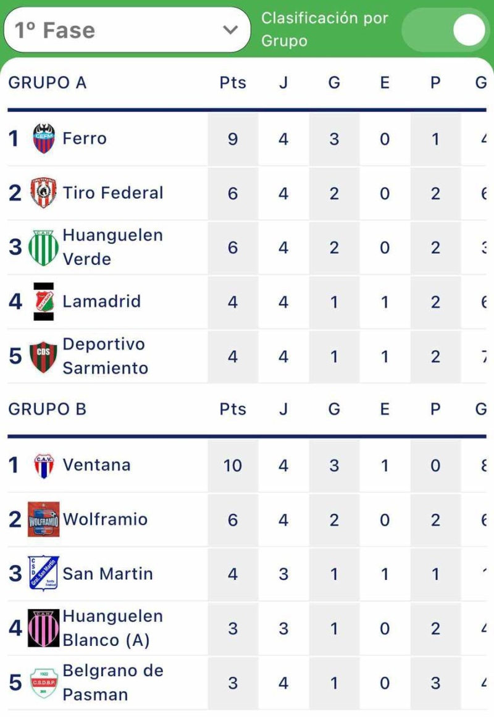Select the GRUPO B header

click(x=47, y=409)
